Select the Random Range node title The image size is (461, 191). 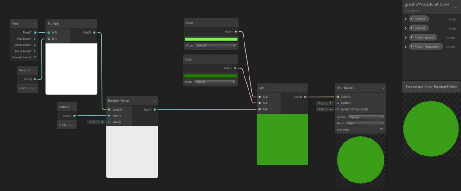118,101
